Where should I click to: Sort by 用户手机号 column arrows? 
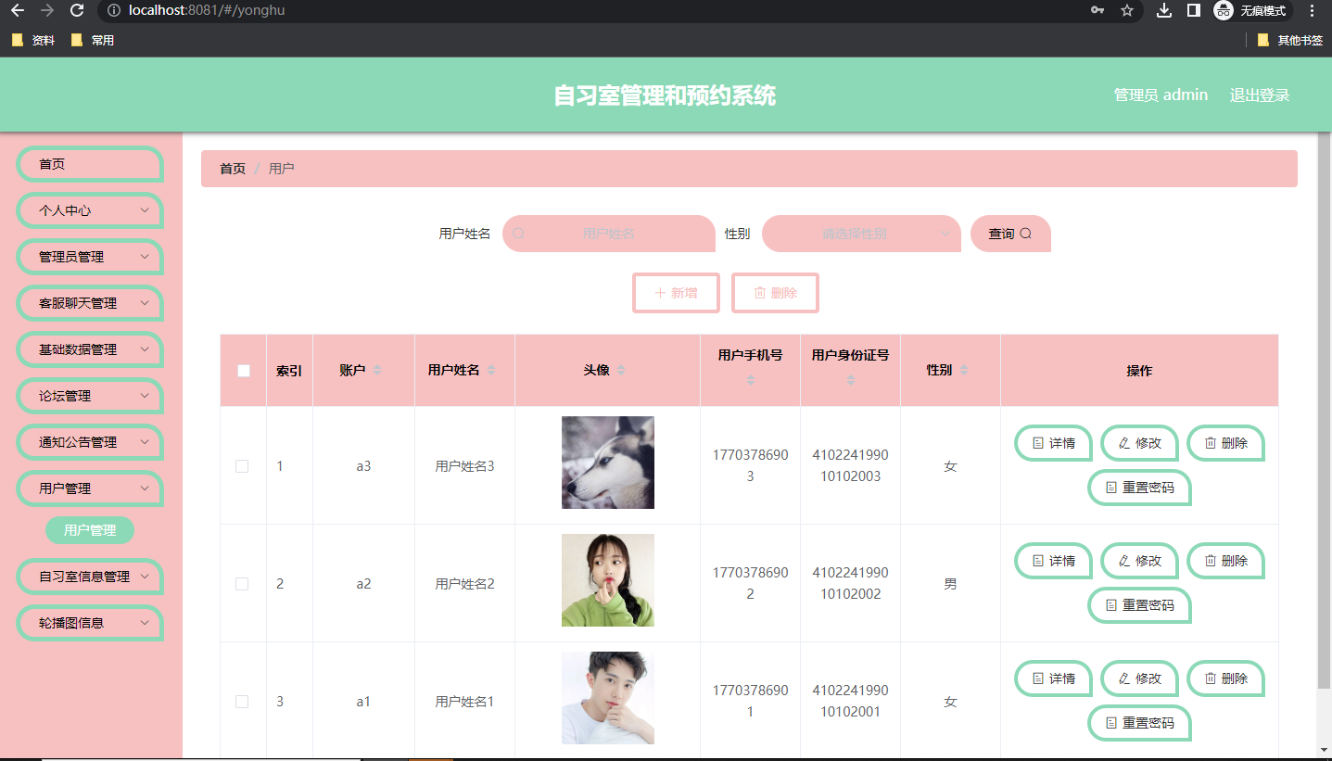751,379
